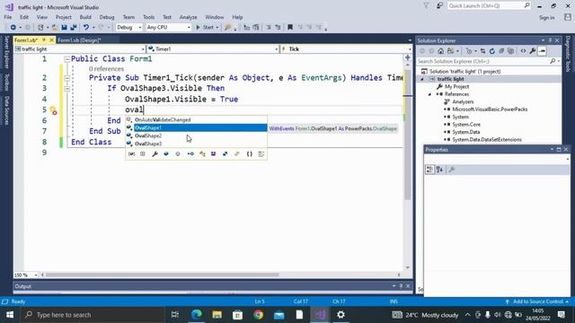This screenshot has height=323, width=575.
Task: Click the Home icon in Solution Explorer
Action: (441, 51)
